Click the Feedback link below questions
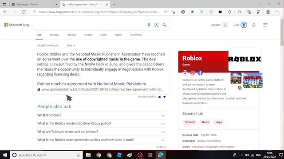The width and height of the screenshot is (284, 159). (161, 147)
